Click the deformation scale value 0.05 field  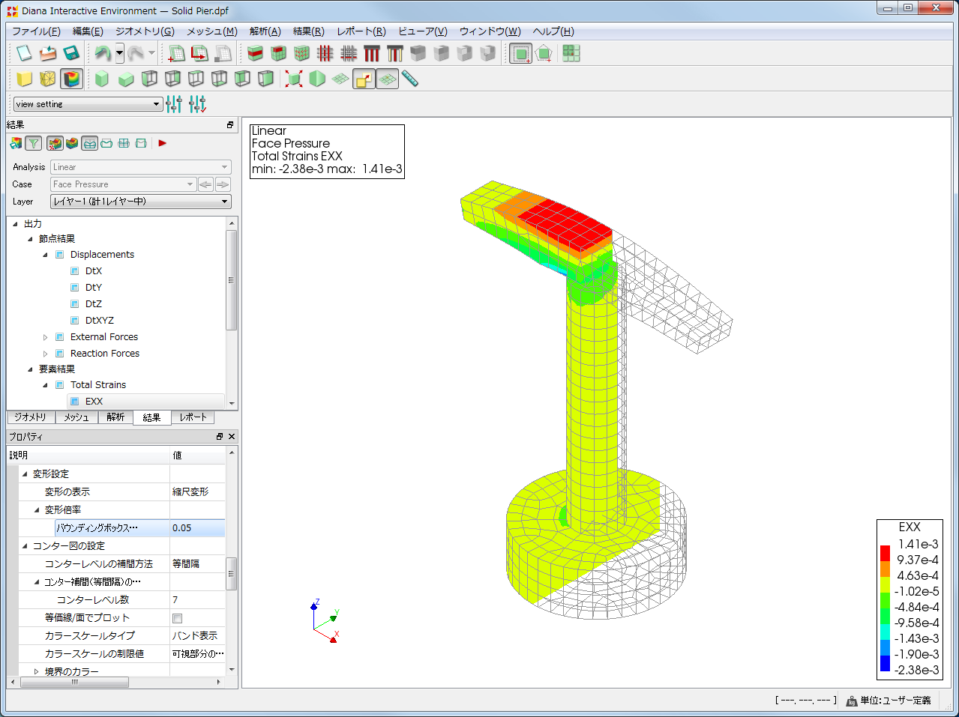coord(197,528)
